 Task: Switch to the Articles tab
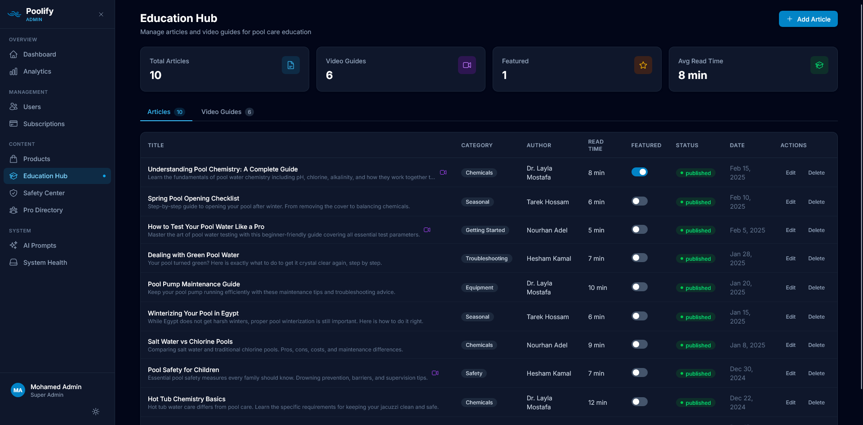point(166,112)
